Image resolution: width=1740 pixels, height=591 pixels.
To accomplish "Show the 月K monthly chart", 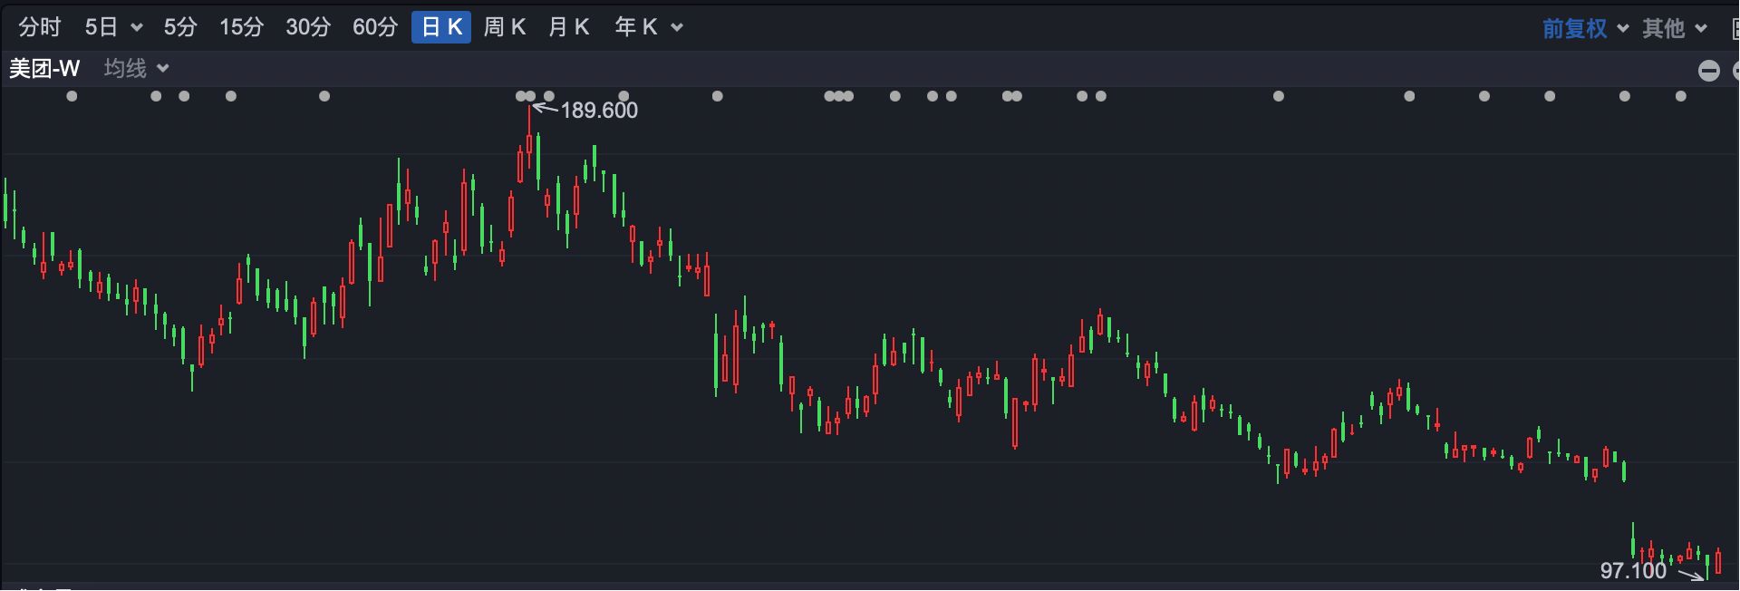I will click(x=569, y=27).
